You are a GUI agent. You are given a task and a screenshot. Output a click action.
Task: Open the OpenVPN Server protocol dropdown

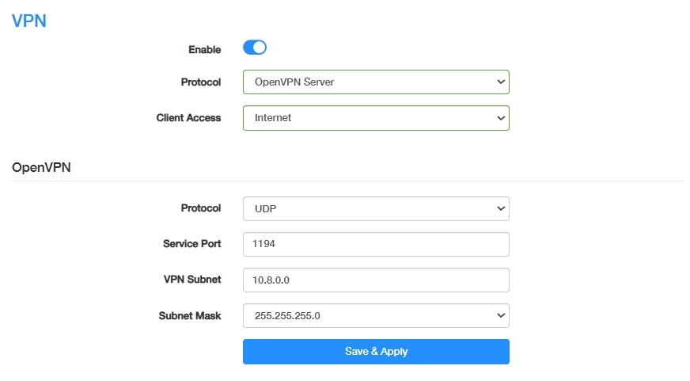(x=375, y=82)
